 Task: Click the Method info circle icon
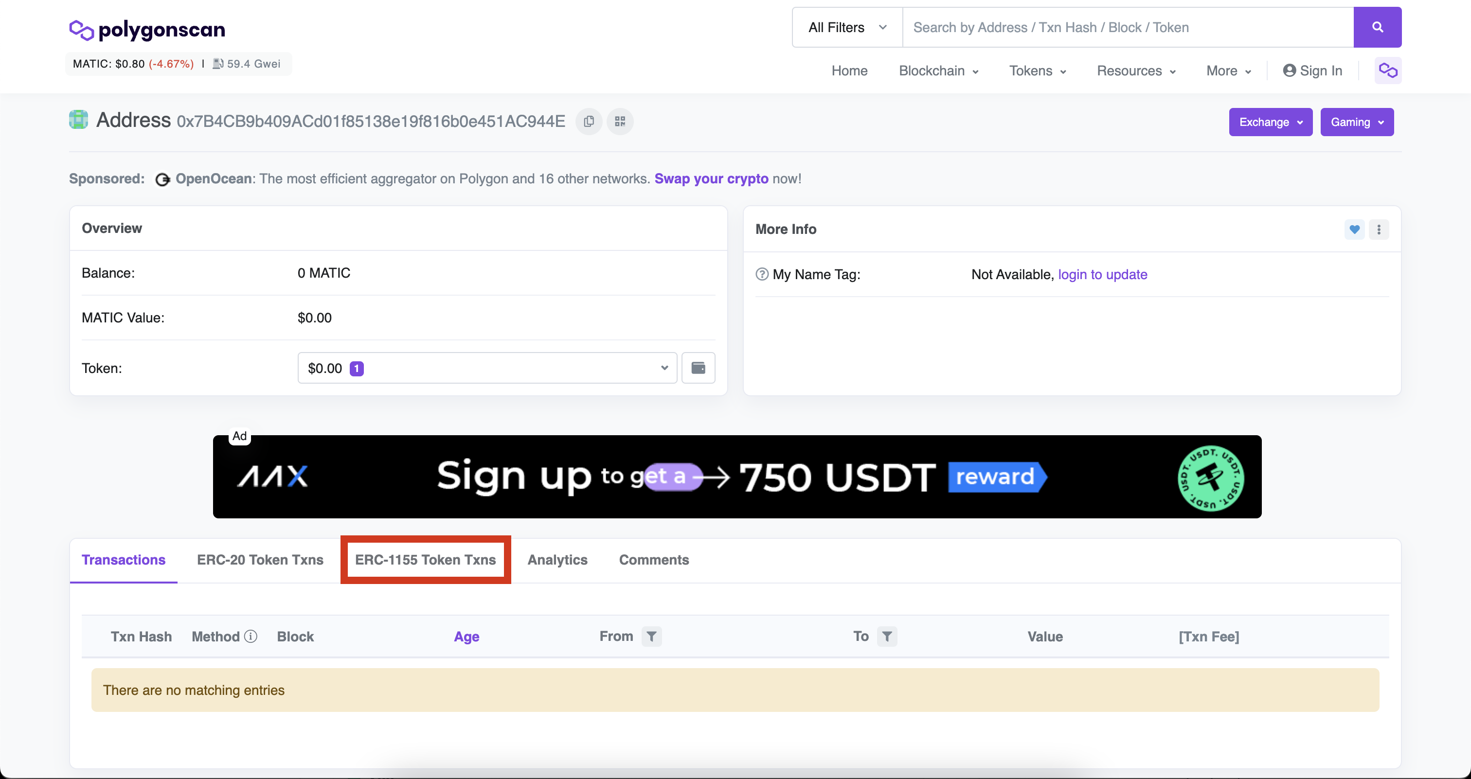(x=251, y=637)
